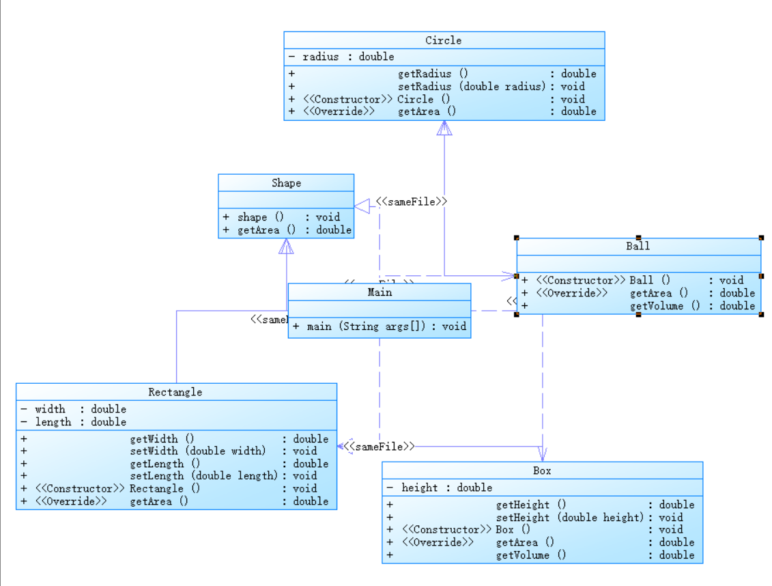Image resolution: width=772 pixels, height=586 pixels.
Task: Click the Box class header
Action: coord(542,471)
